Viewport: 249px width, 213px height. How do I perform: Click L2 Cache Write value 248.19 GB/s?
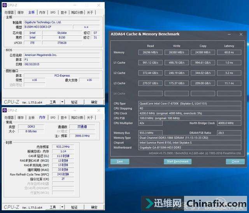pyautogui.click(x=177, y=73)
